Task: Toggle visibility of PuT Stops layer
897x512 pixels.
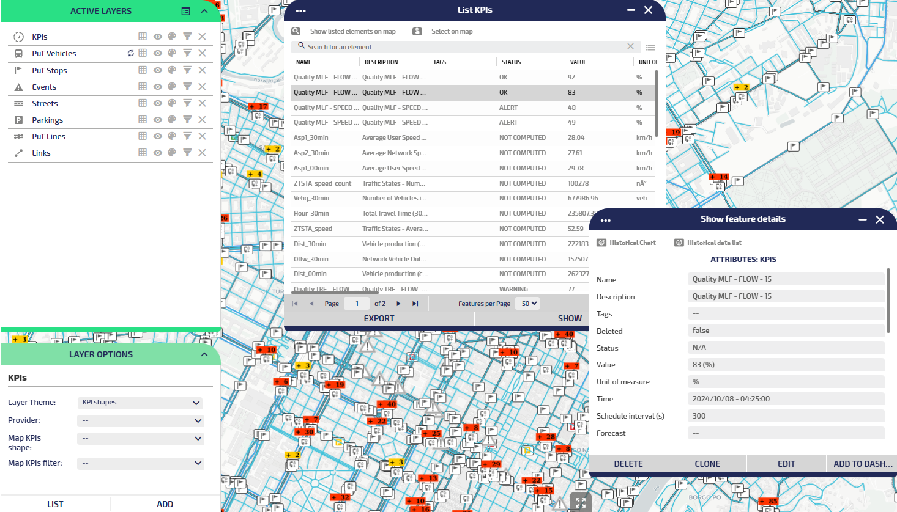Action: point(157,70)
